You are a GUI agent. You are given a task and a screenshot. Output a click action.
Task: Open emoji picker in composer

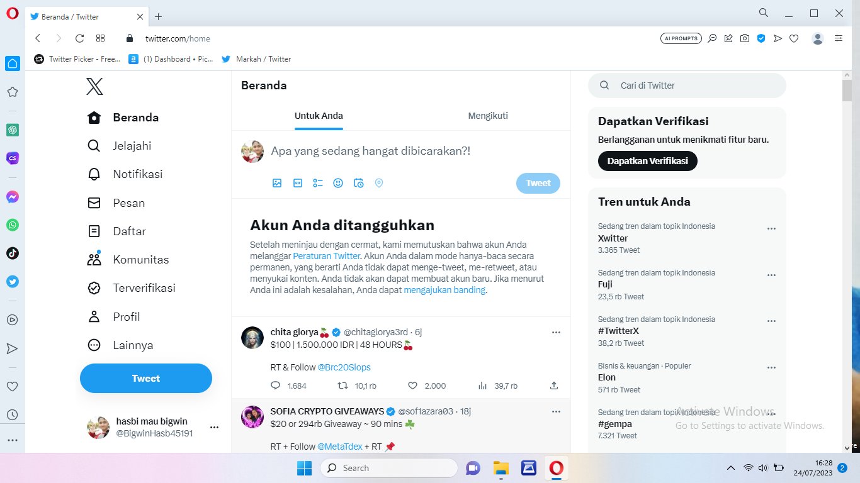pos(338,183)
